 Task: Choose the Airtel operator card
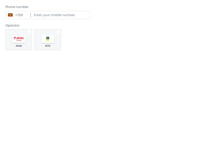19,40
